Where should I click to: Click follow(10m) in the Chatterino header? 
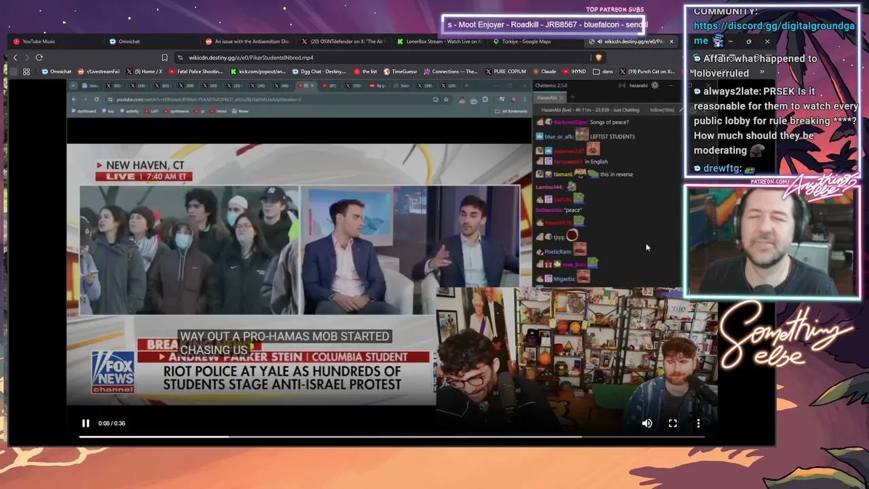662,109
